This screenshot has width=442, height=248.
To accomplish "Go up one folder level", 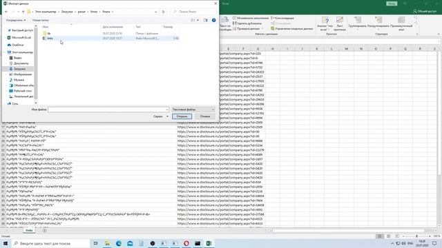I will point(23,12).
